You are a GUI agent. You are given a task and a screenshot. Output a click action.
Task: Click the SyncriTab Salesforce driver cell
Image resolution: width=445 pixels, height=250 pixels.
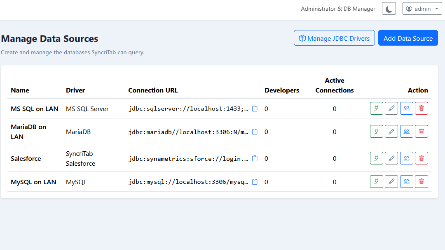81,159
